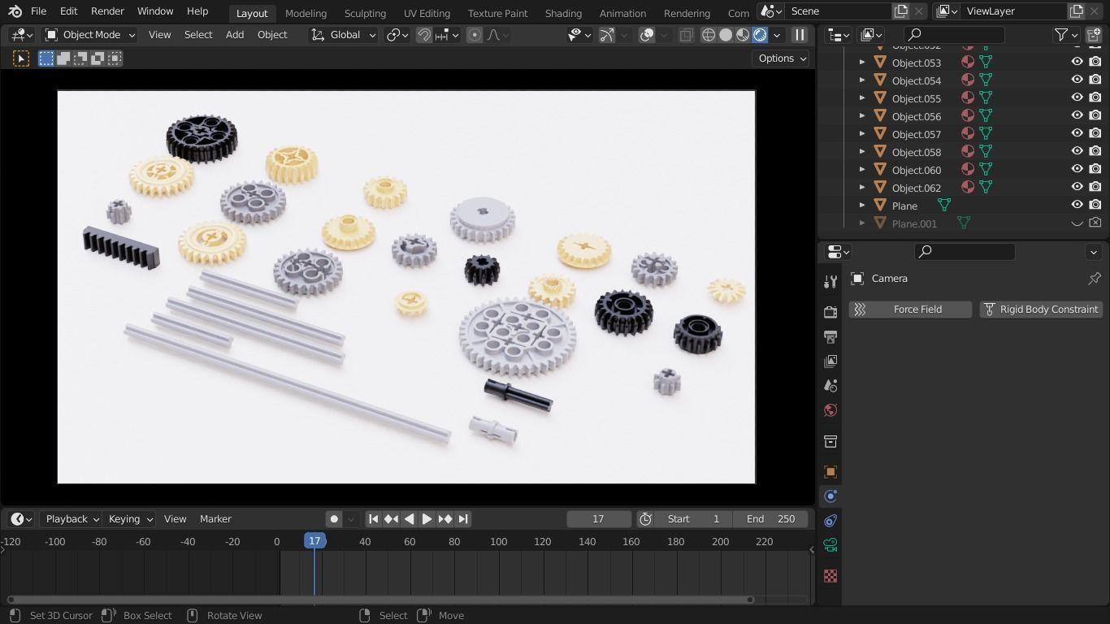Open the Camera Data properties tab
Screen dimensions: 1110x624
click(x=830, y=545)
